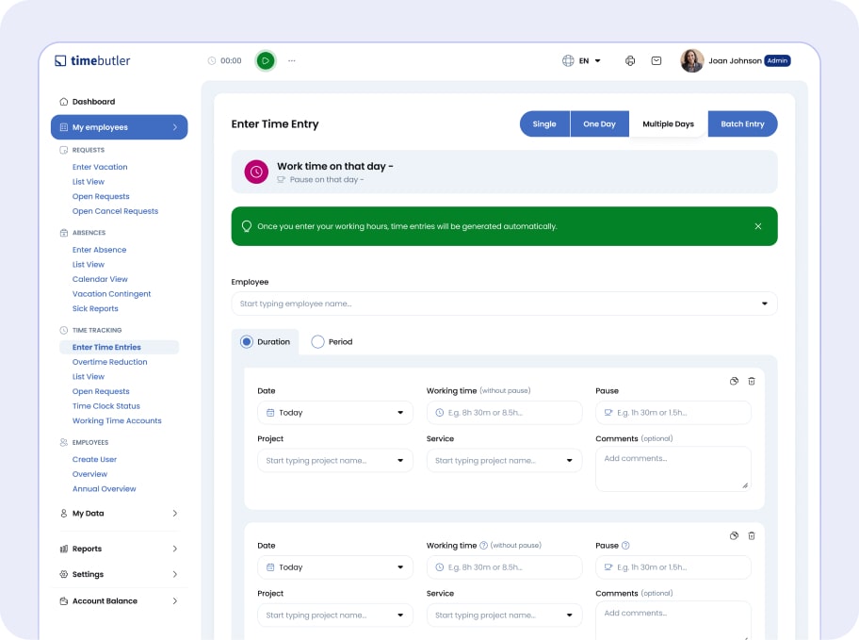Duplicate the first time entry block
The height and width of the screenshot is (640, 859).
pyautogui.click(x=734, y=381)
